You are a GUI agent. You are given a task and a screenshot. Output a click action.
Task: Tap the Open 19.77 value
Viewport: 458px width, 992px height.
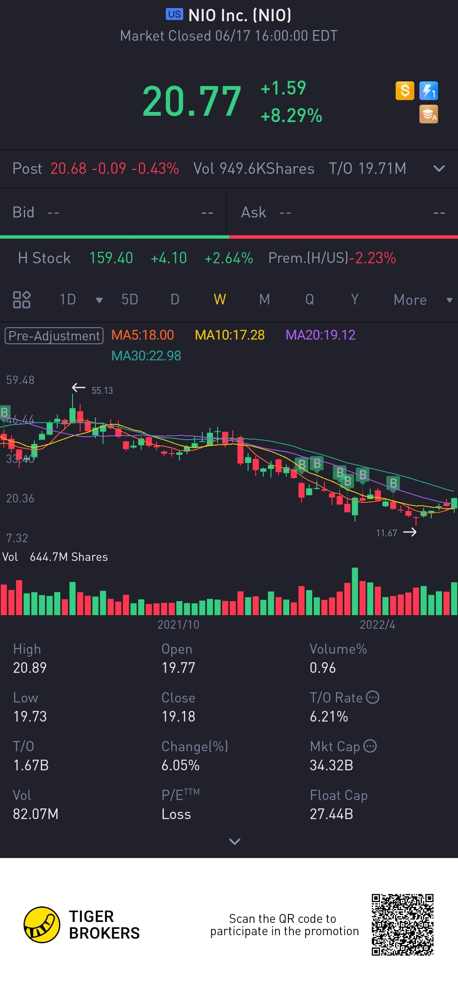point(178,668)
